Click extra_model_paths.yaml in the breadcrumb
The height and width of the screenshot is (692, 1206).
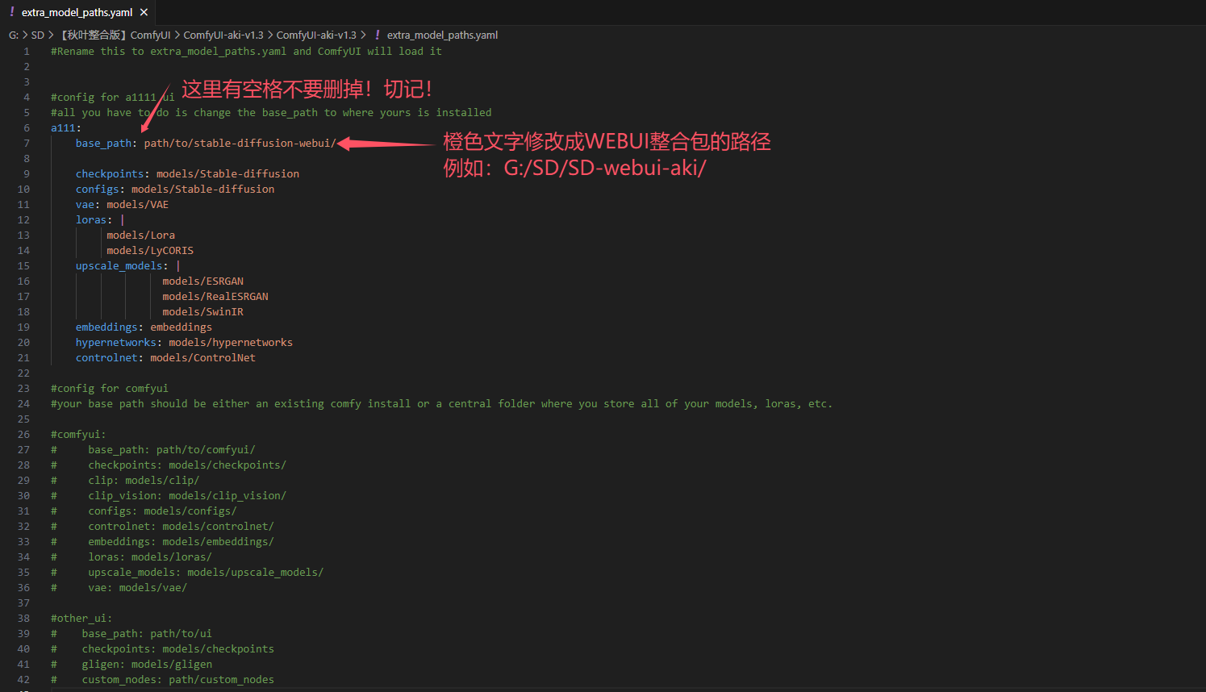click(x=442, y=35)
